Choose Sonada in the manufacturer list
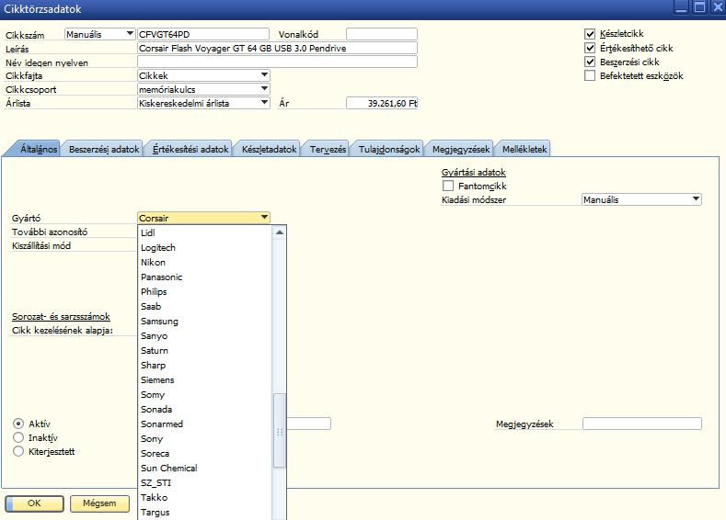 [205, 410]
